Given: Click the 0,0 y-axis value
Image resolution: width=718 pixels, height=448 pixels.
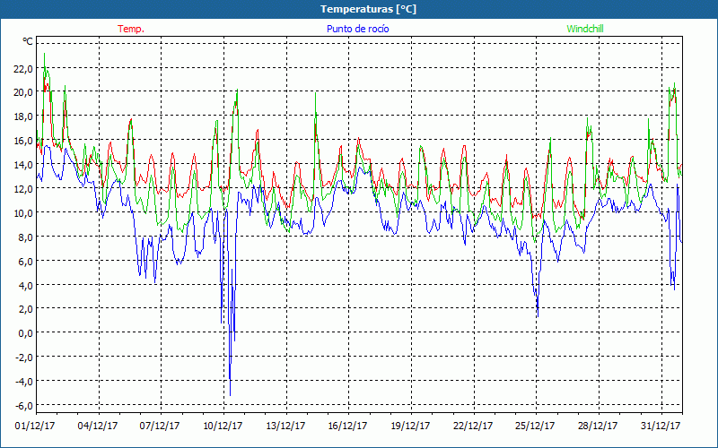Looking at the screenshot, I should 25,333.
